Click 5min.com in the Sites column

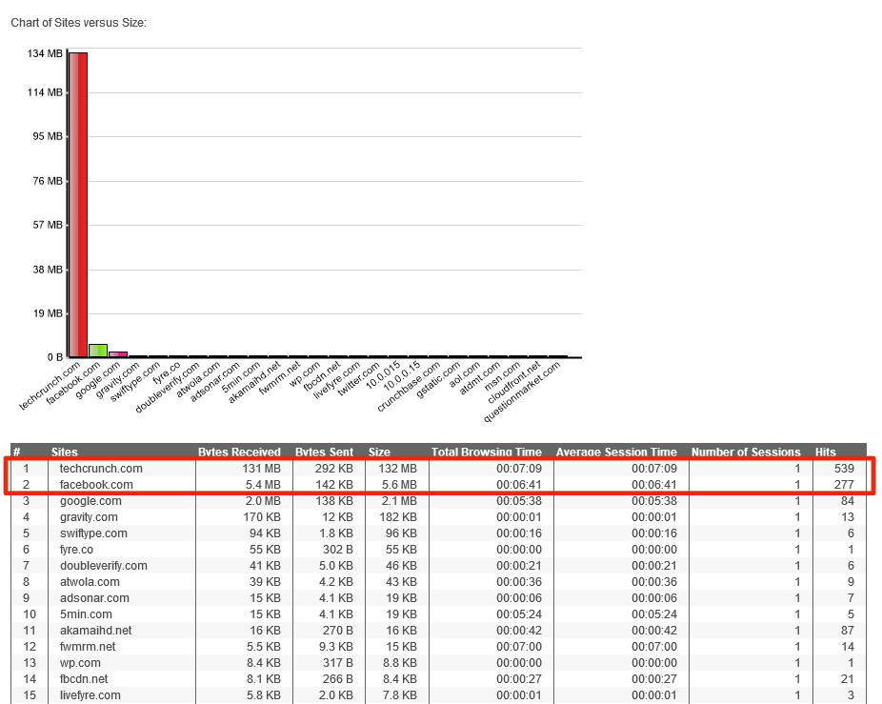pos(86,613)
